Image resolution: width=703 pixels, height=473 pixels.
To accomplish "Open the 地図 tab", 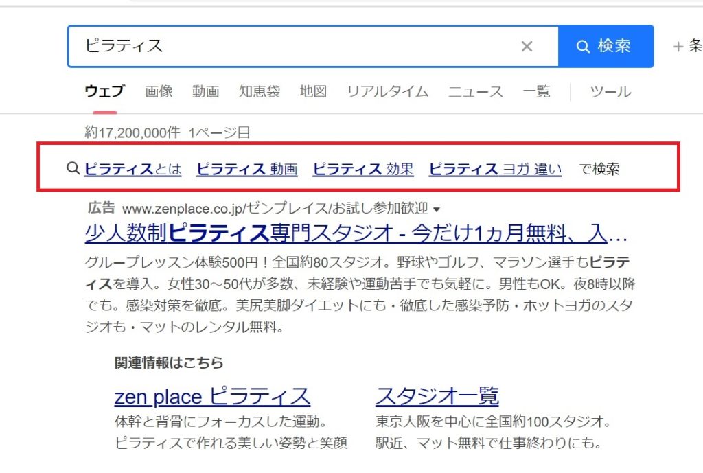I will click(x=313, y=92).
